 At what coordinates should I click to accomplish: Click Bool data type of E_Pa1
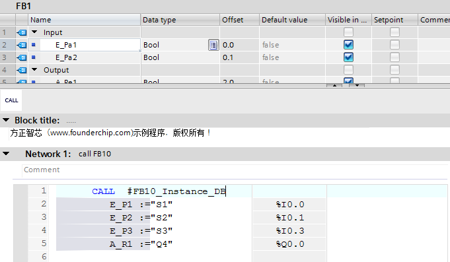(x=151, y=45)
